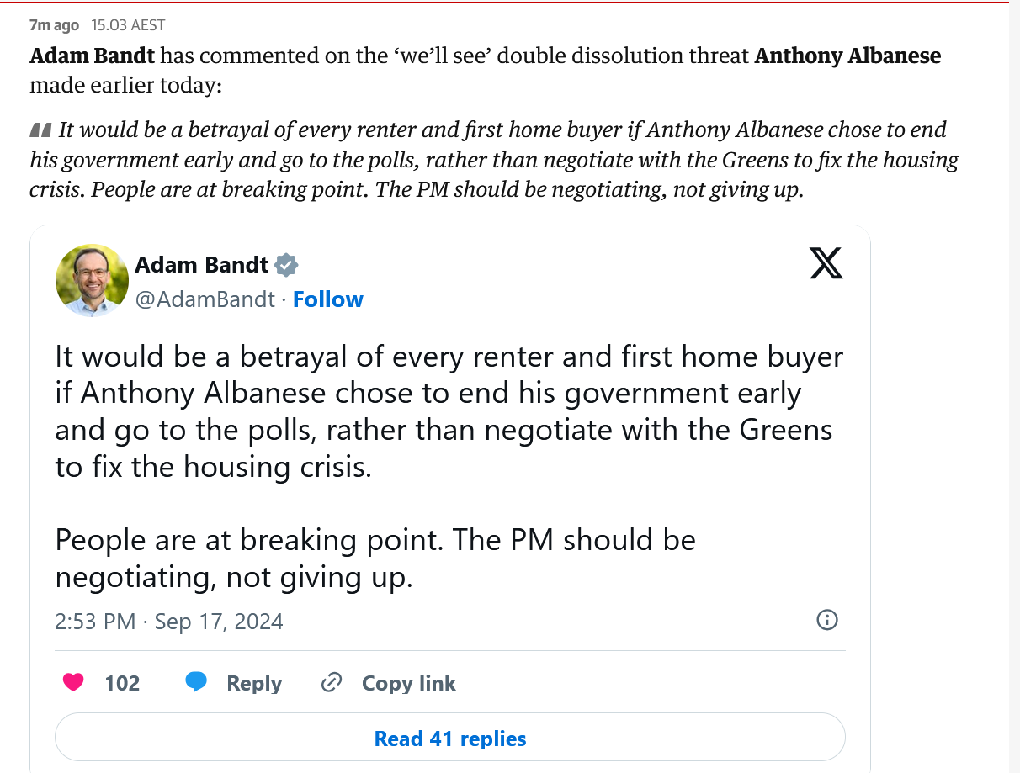Click the Adam Bandt display name in the tweet

[202, 265]
